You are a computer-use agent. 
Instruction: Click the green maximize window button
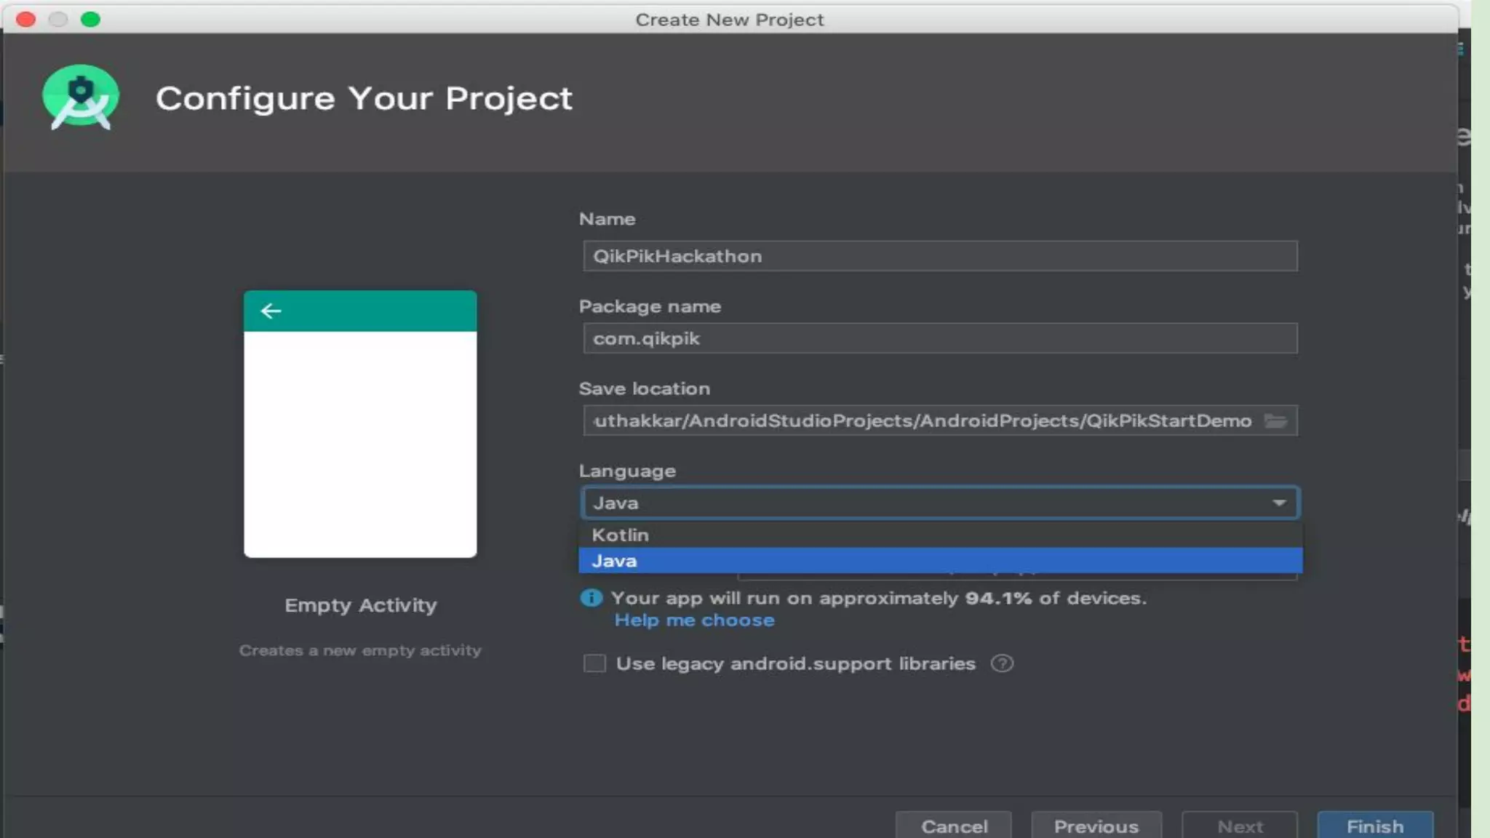(x=90, y=20)
